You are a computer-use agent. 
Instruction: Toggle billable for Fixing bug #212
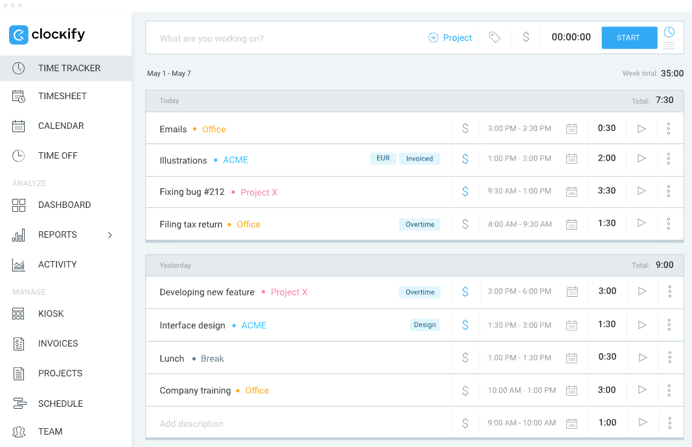click(465, 191)
